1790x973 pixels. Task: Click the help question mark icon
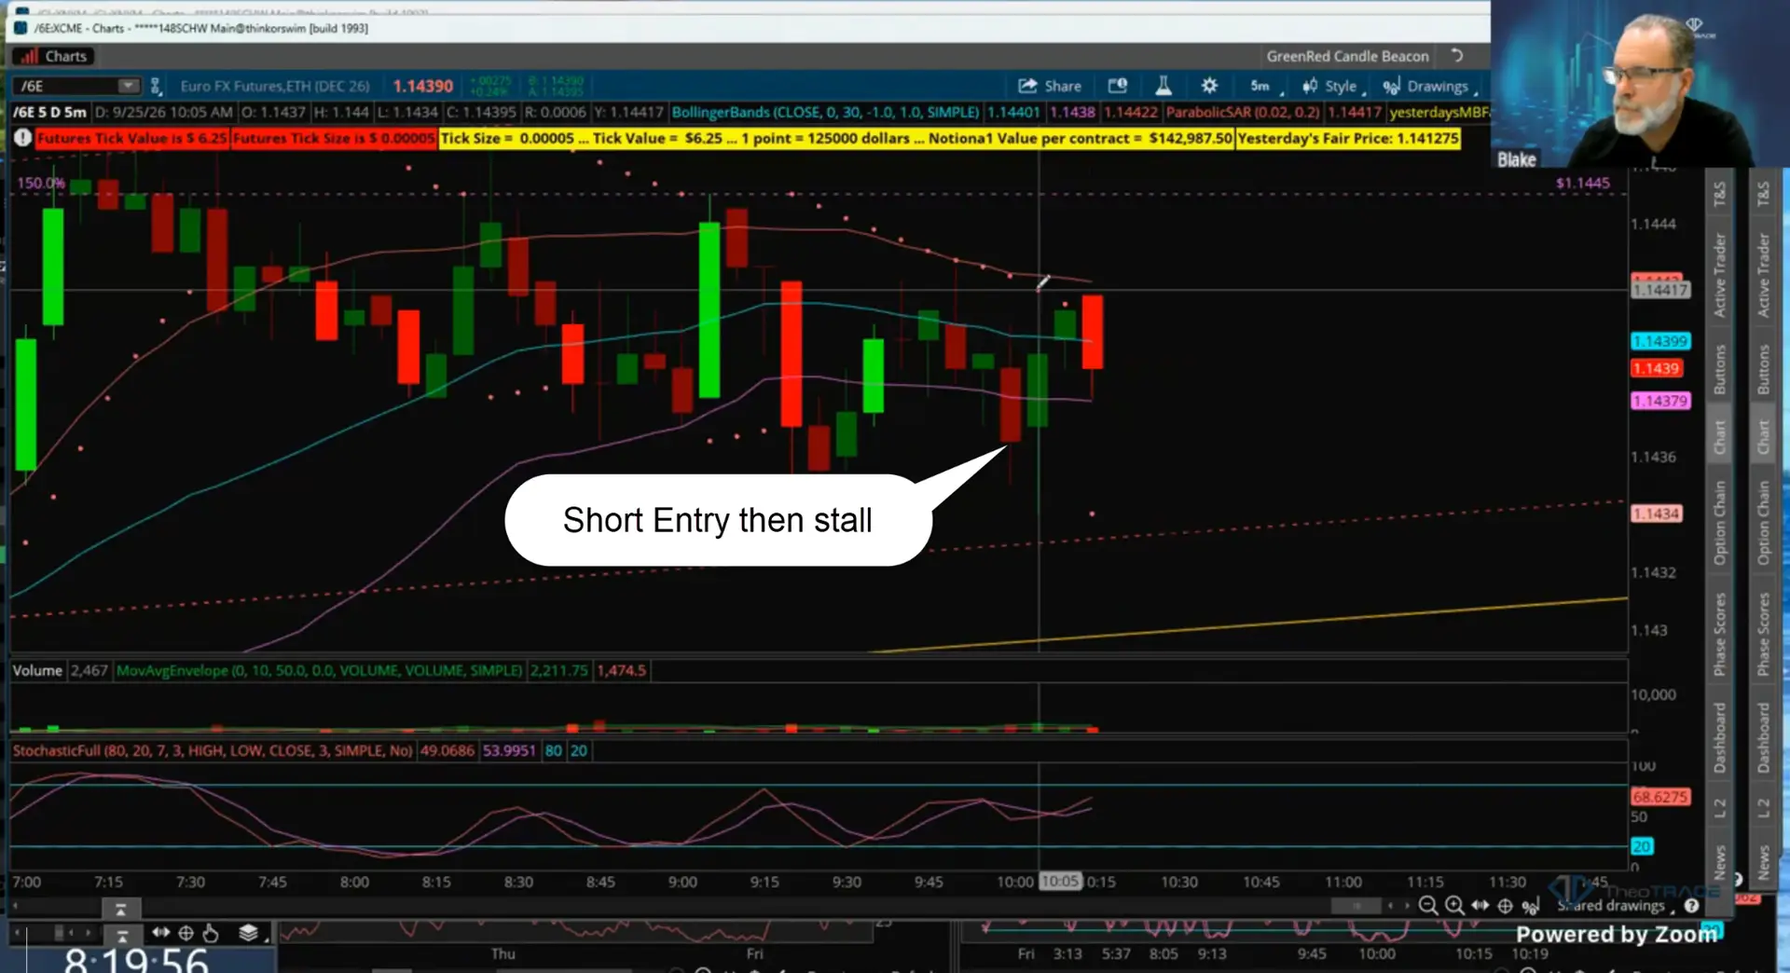1691,905
